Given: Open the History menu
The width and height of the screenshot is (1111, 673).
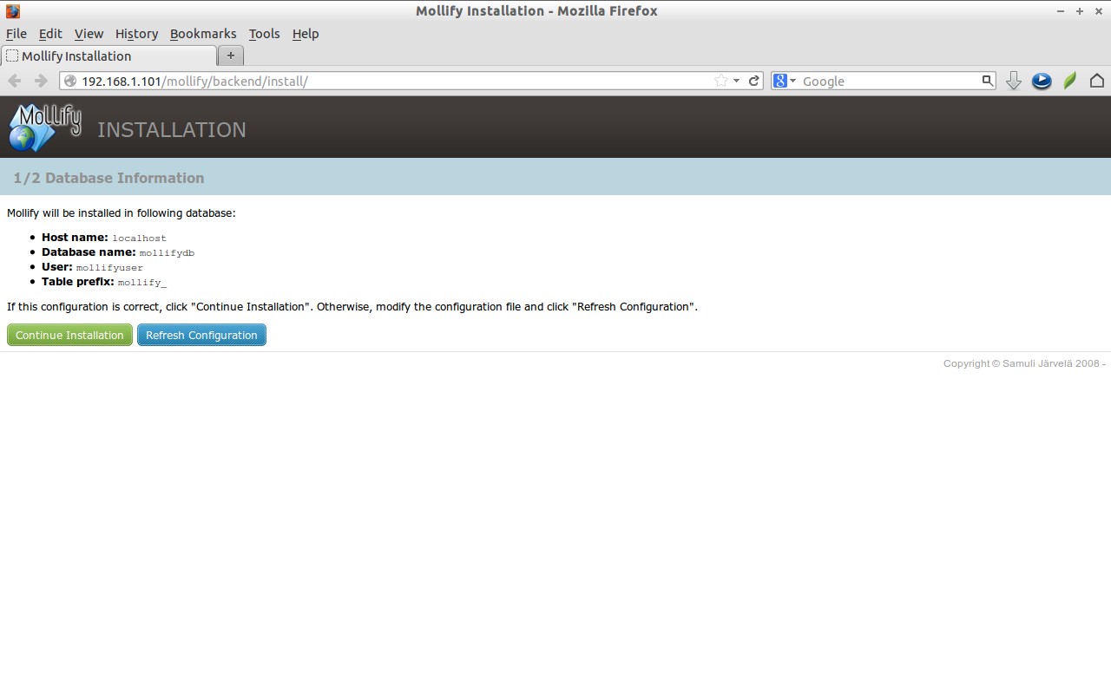Looking at the screenshot, I should (x=136, y=34).
